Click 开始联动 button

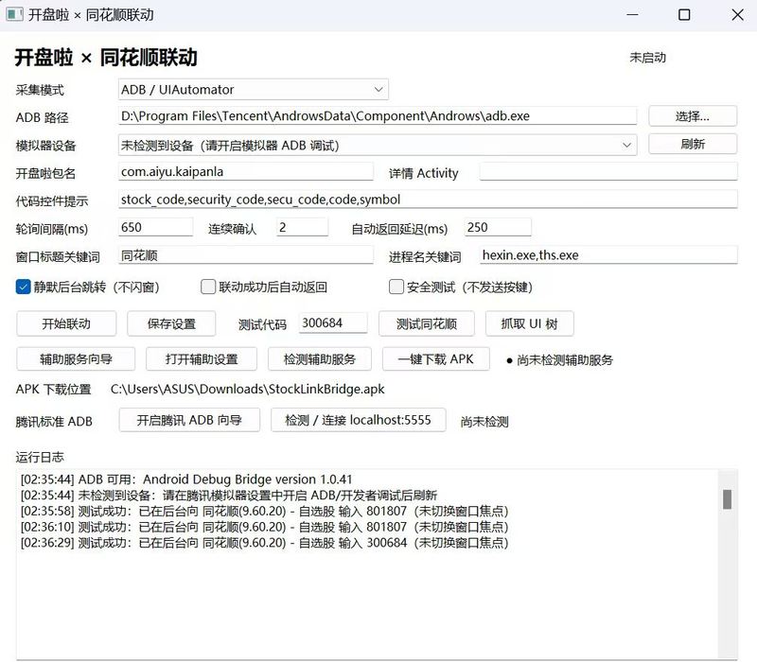coord(66,323)
